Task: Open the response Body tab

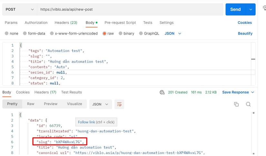Action: tap(7, 92)
